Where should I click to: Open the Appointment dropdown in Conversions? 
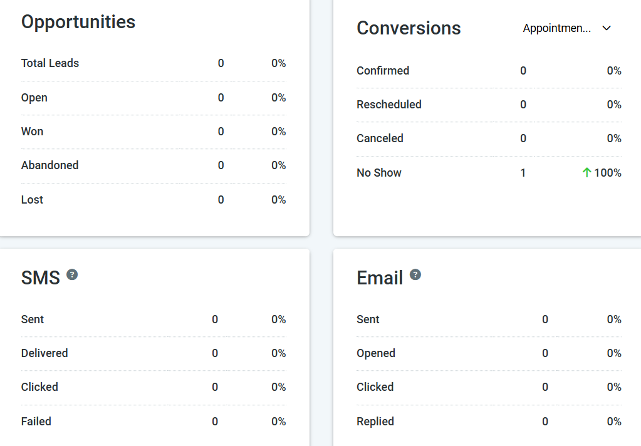557,28
